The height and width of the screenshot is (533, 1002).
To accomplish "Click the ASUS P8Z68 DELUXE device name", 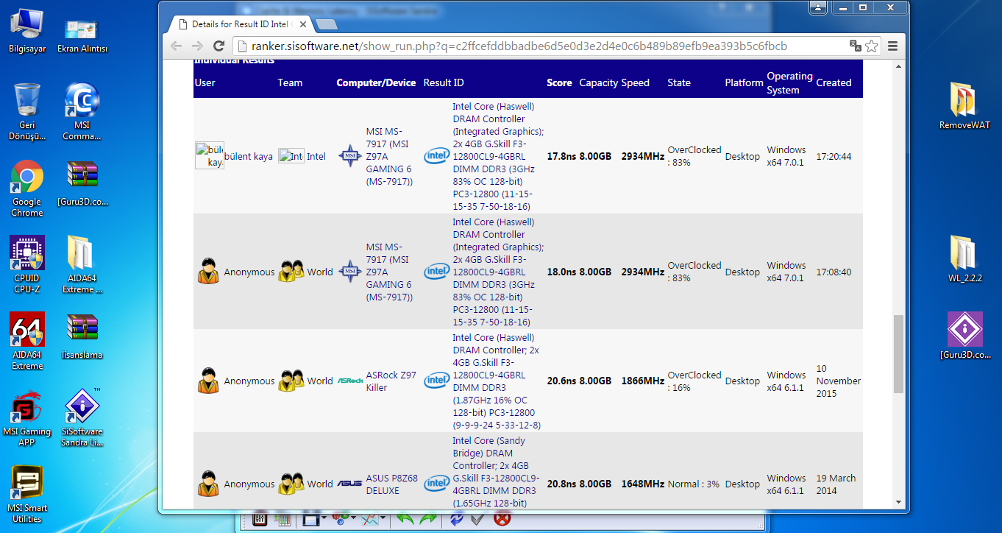I will tap(391, 484).
